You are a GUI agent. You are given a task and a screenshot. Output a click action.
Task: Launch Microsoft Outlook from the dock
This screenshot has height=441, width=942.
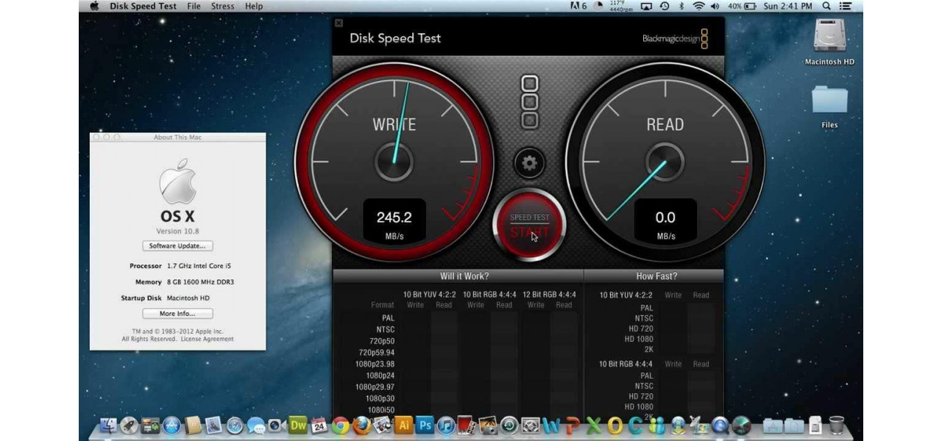pos(615,424)
